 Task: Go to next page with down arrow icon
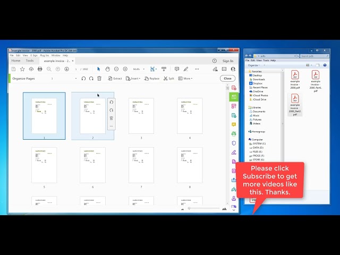pyautogui.click(x=66, y=69)
